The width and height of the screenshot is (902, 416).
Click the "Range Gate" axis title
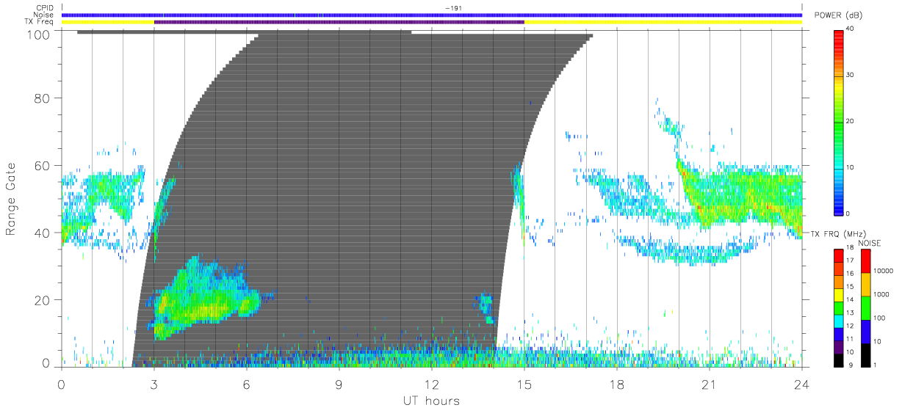(11, 200)
